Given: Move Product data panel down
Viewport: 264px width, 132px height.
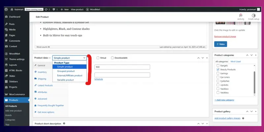Looking at the screenshot, I should tap(203, 58).
